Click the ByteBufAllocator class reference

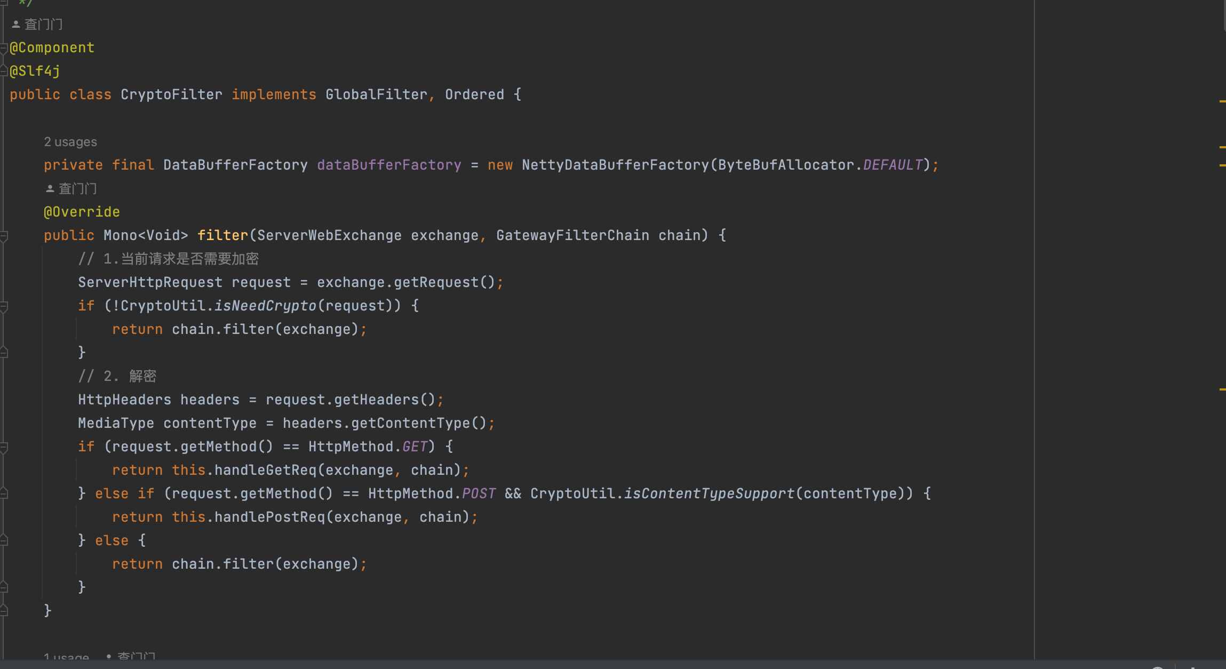(x=786, y=165)
